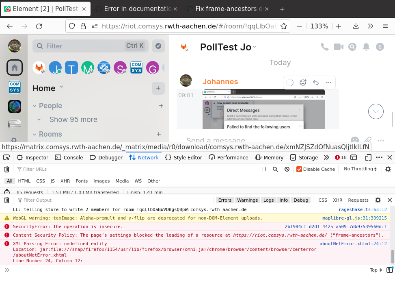Open Firefox downloads panel
This screenshot has width=395, height=283.
point(356,26)
